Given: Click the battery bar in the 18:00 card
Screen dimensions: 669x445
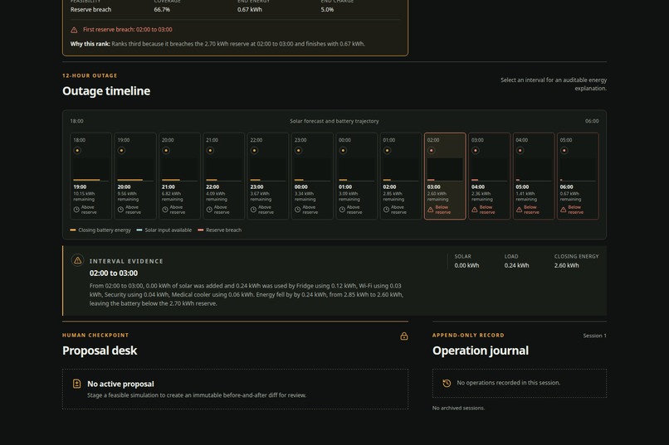Looking at the screenshot, I should (86, 180).
